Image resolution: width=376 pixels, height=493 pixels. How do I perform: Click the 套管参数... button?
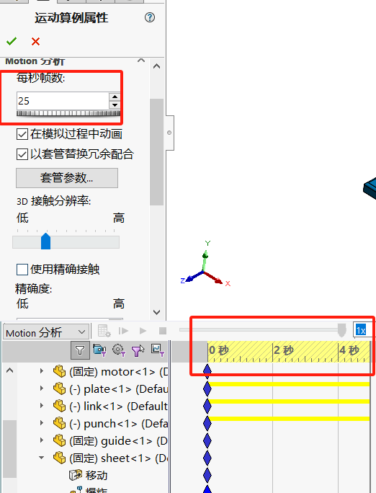tap(67, 178)
